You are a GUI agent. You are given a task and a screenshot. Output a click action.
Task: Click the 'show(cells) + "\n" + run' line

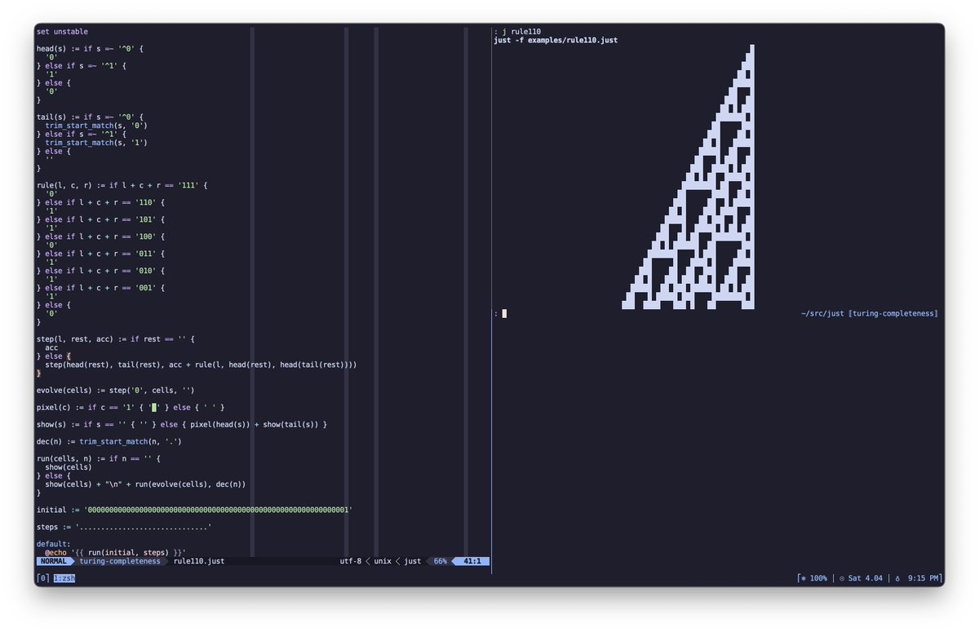coord(145,484)
